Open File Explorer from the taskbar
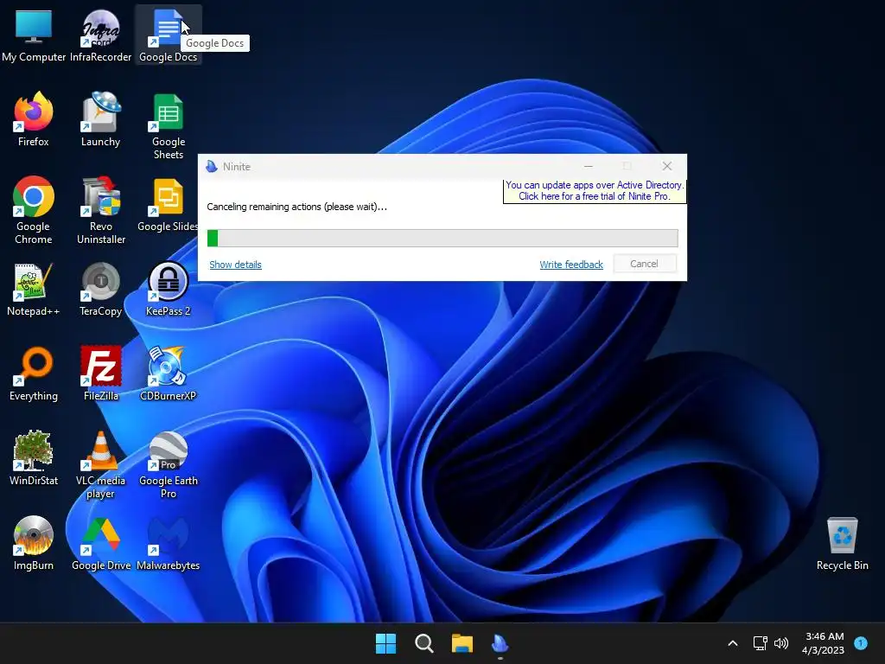The height and width of the screenshot is (664, 885). 462,643
